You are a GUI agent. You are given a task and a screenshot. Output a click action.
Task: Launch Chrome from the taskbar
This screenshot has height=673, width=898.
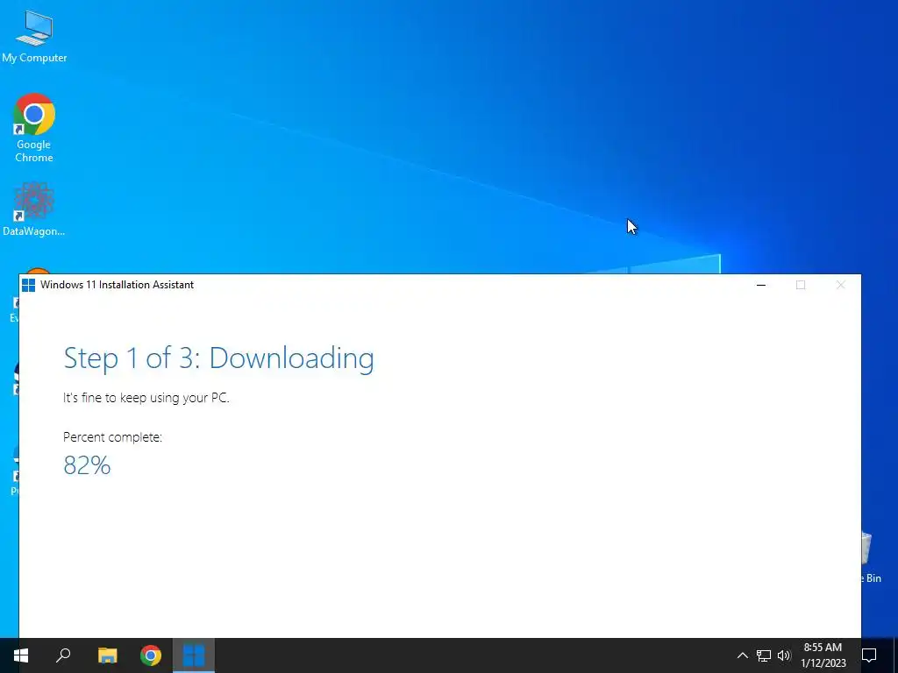point(151,655)
